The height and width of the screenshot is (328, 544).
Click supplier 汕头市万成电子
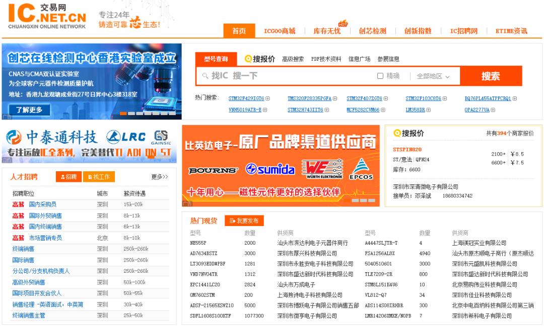(296, 285)
